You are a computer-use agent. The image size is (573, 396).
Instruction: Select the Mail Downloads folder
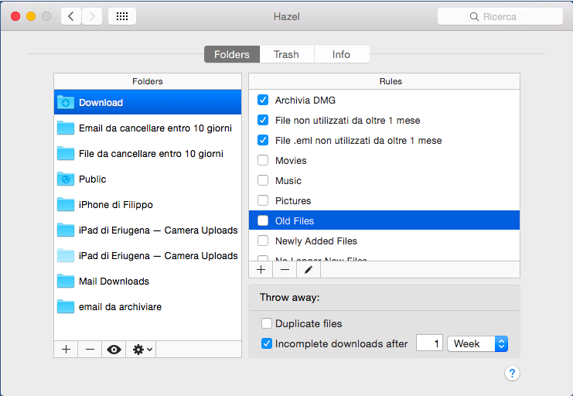pos(148,282)
